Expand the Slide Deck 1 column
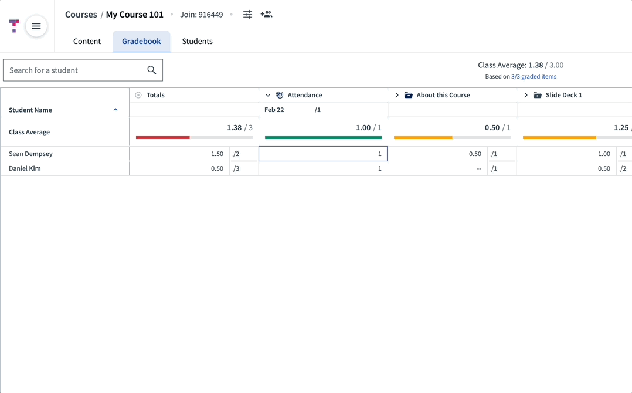Viewport: 632px width, 393px height. pos(525,95)
